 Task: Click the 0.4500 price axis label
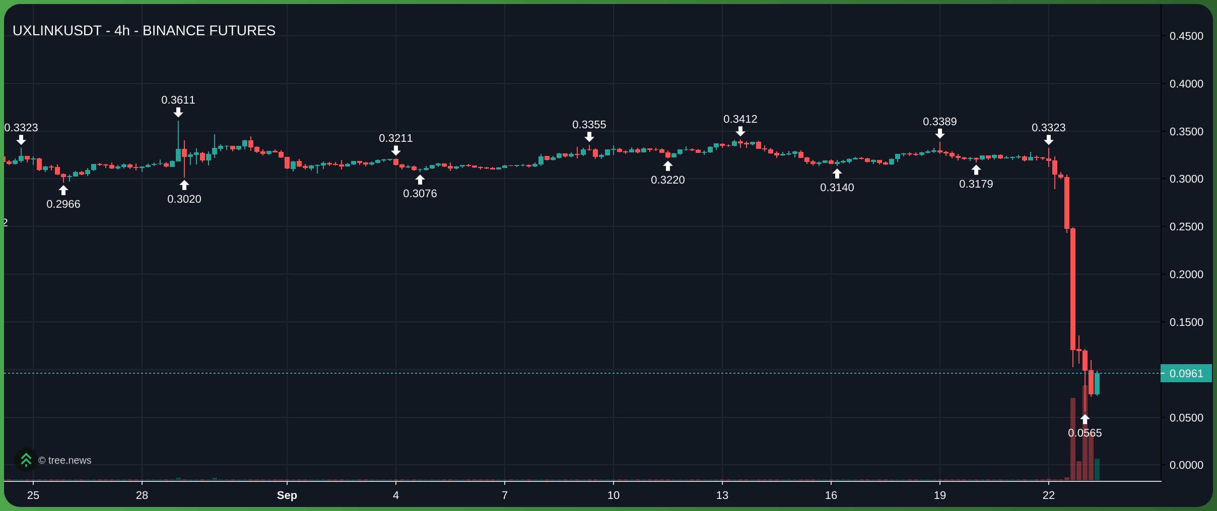[1186, 36]
